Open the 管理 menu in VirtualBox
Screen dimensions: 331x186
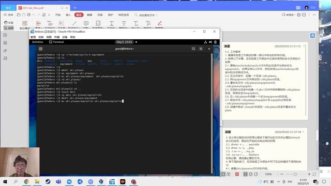tap(33, 37)
